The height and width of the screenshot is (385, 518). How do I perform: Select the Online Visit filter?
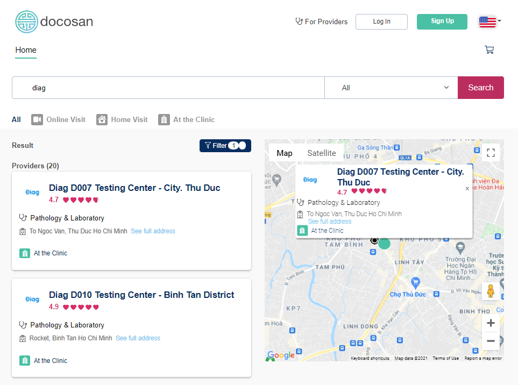(x=59, y=119)
